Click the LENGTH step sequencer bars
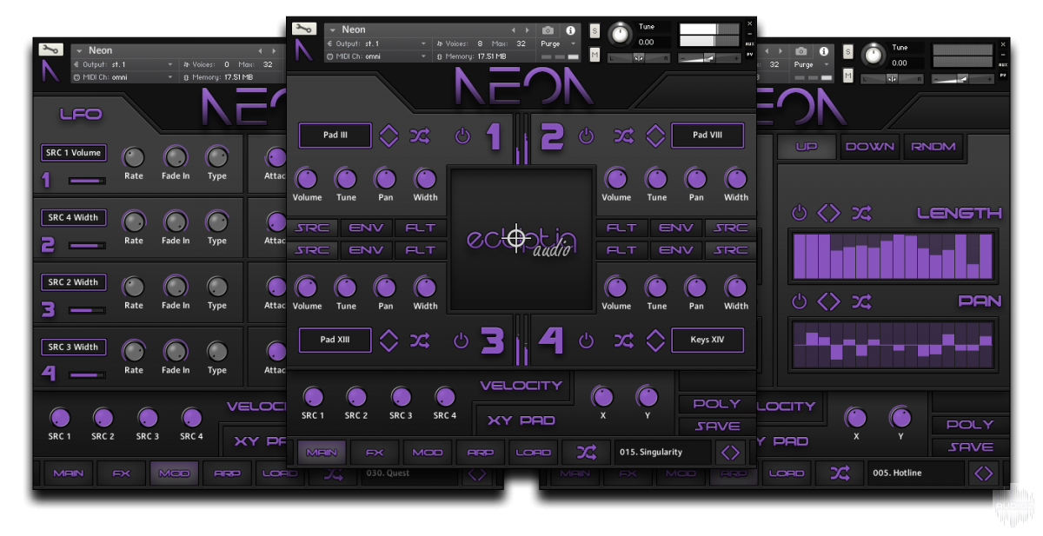 tap(893, 256)
